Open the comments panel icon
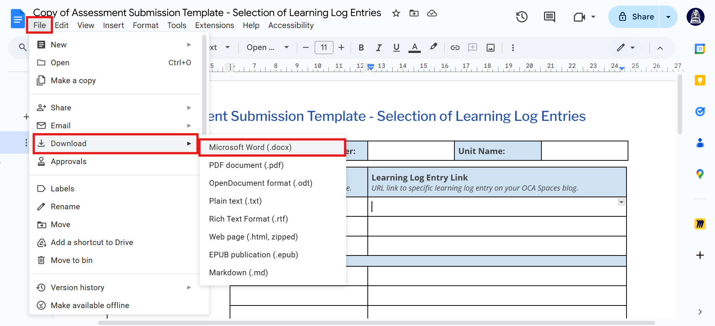Viewport: 715px width, 326px height. [549, 17]
